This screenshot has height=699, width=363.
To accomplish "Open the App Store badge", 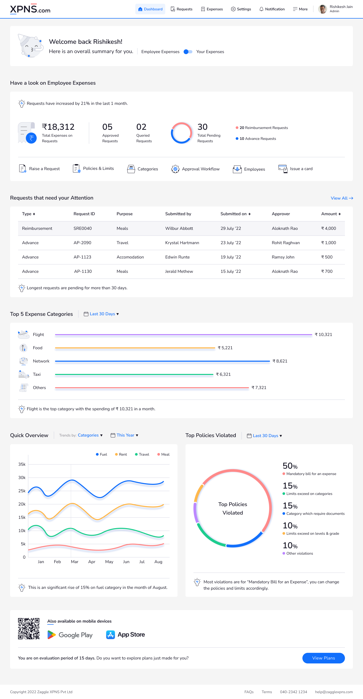I will pos(125,635).
